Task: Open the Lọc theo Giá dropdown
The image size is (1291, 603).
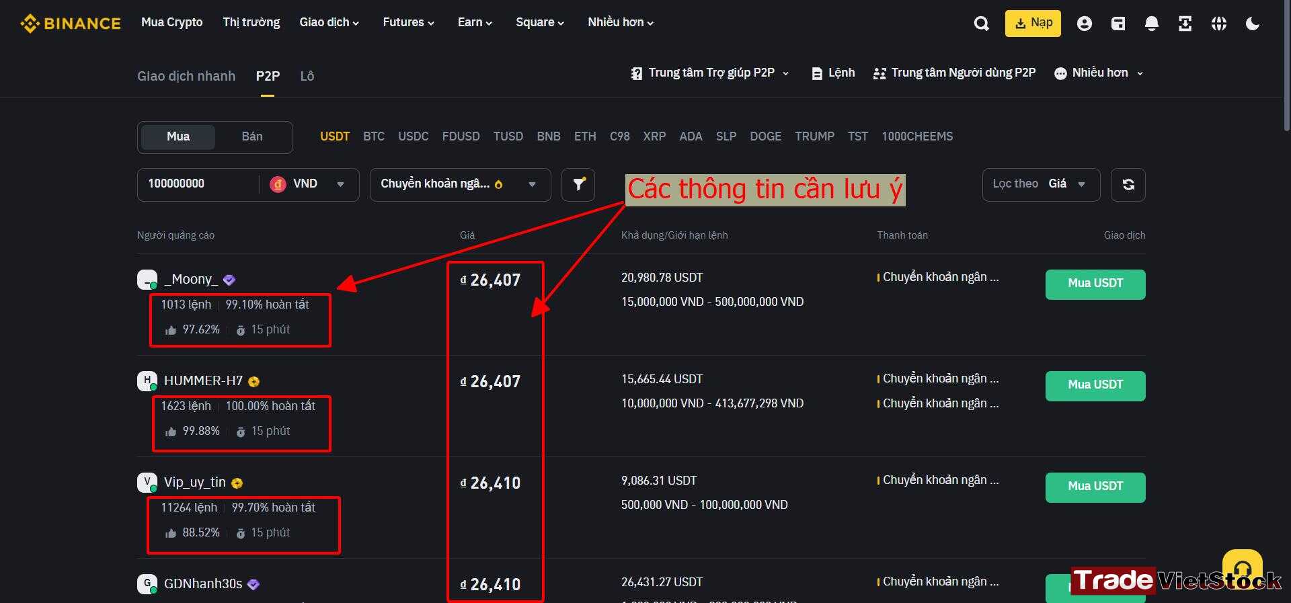Action: (x=1041, y=184)
